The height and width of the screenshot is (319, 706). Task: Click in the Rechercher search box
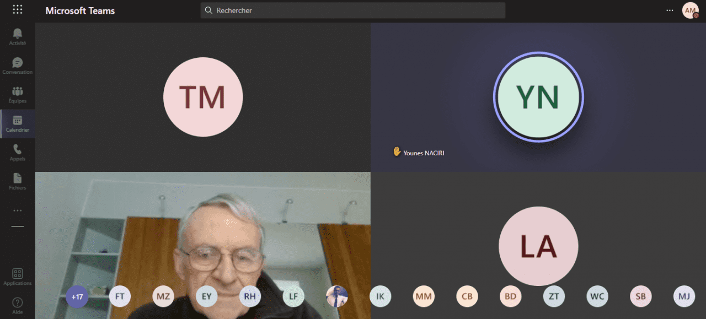point(353,10)
